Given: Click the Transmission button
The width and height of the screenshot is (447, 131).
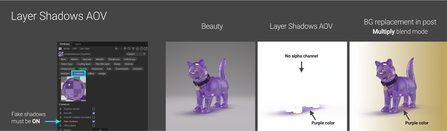Looking at the screenshot, I should 122,69.
